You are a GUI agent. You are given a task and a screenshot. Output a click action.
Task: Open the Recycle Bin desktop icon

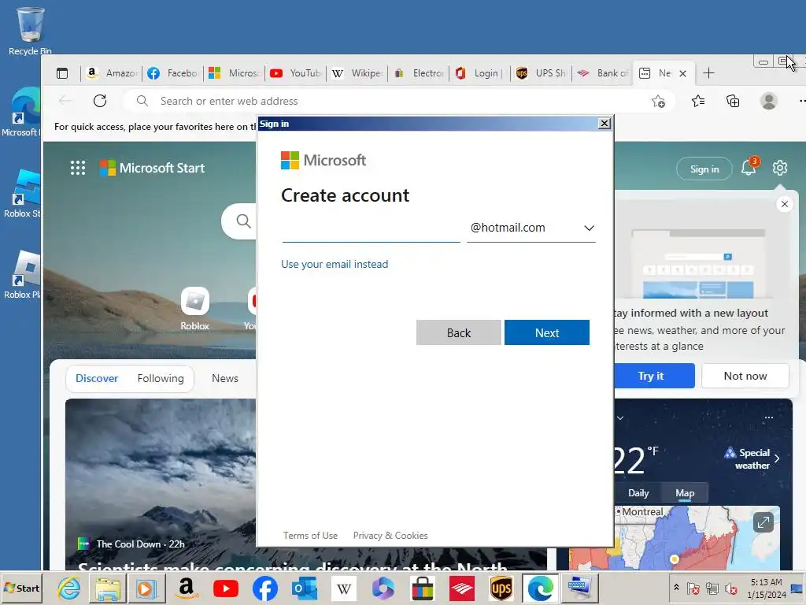pyautogui.click(x=30, y=31)
